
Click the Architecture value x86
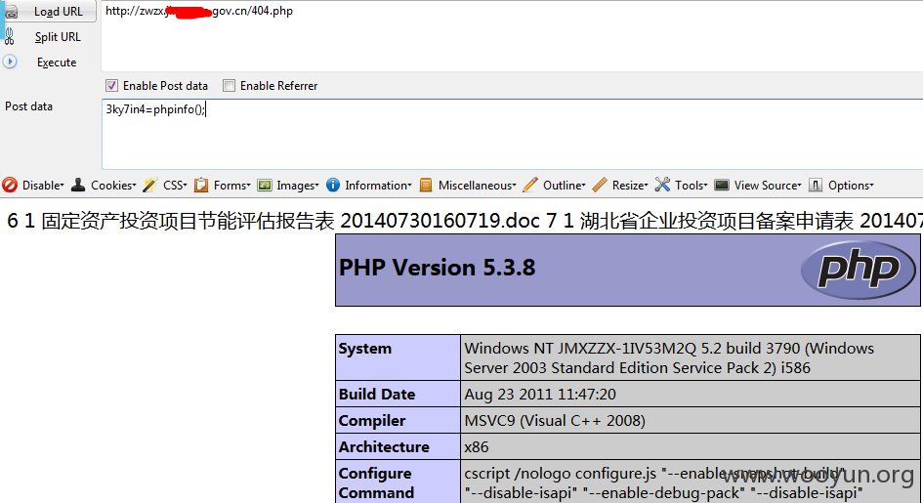pyautogui.click(x=477, y=447)
